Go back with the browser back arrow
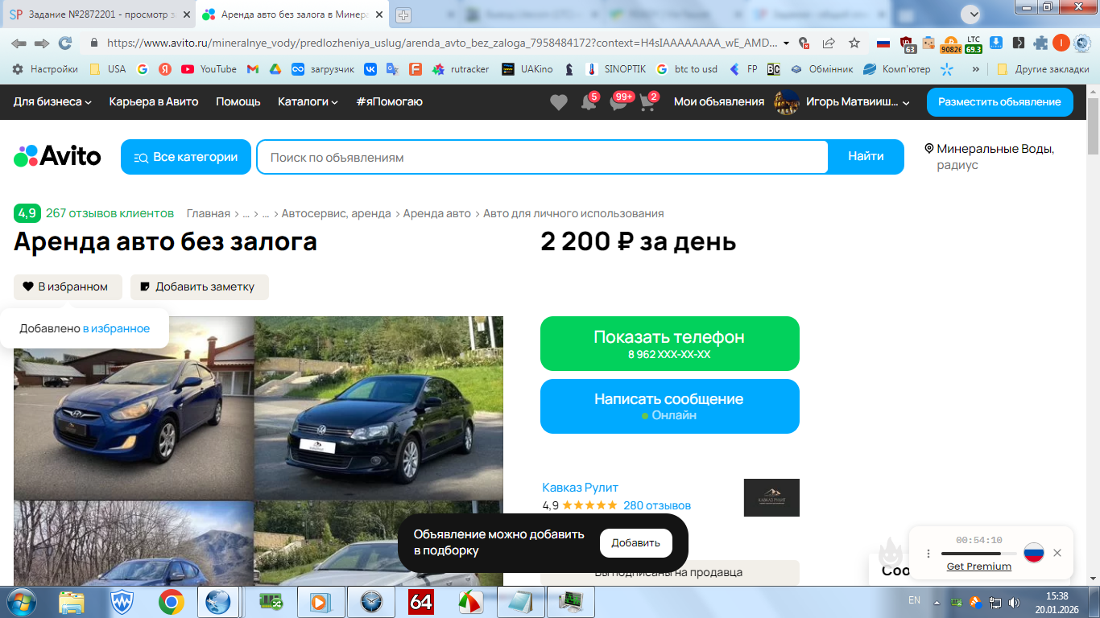 [x=19, y=43]
